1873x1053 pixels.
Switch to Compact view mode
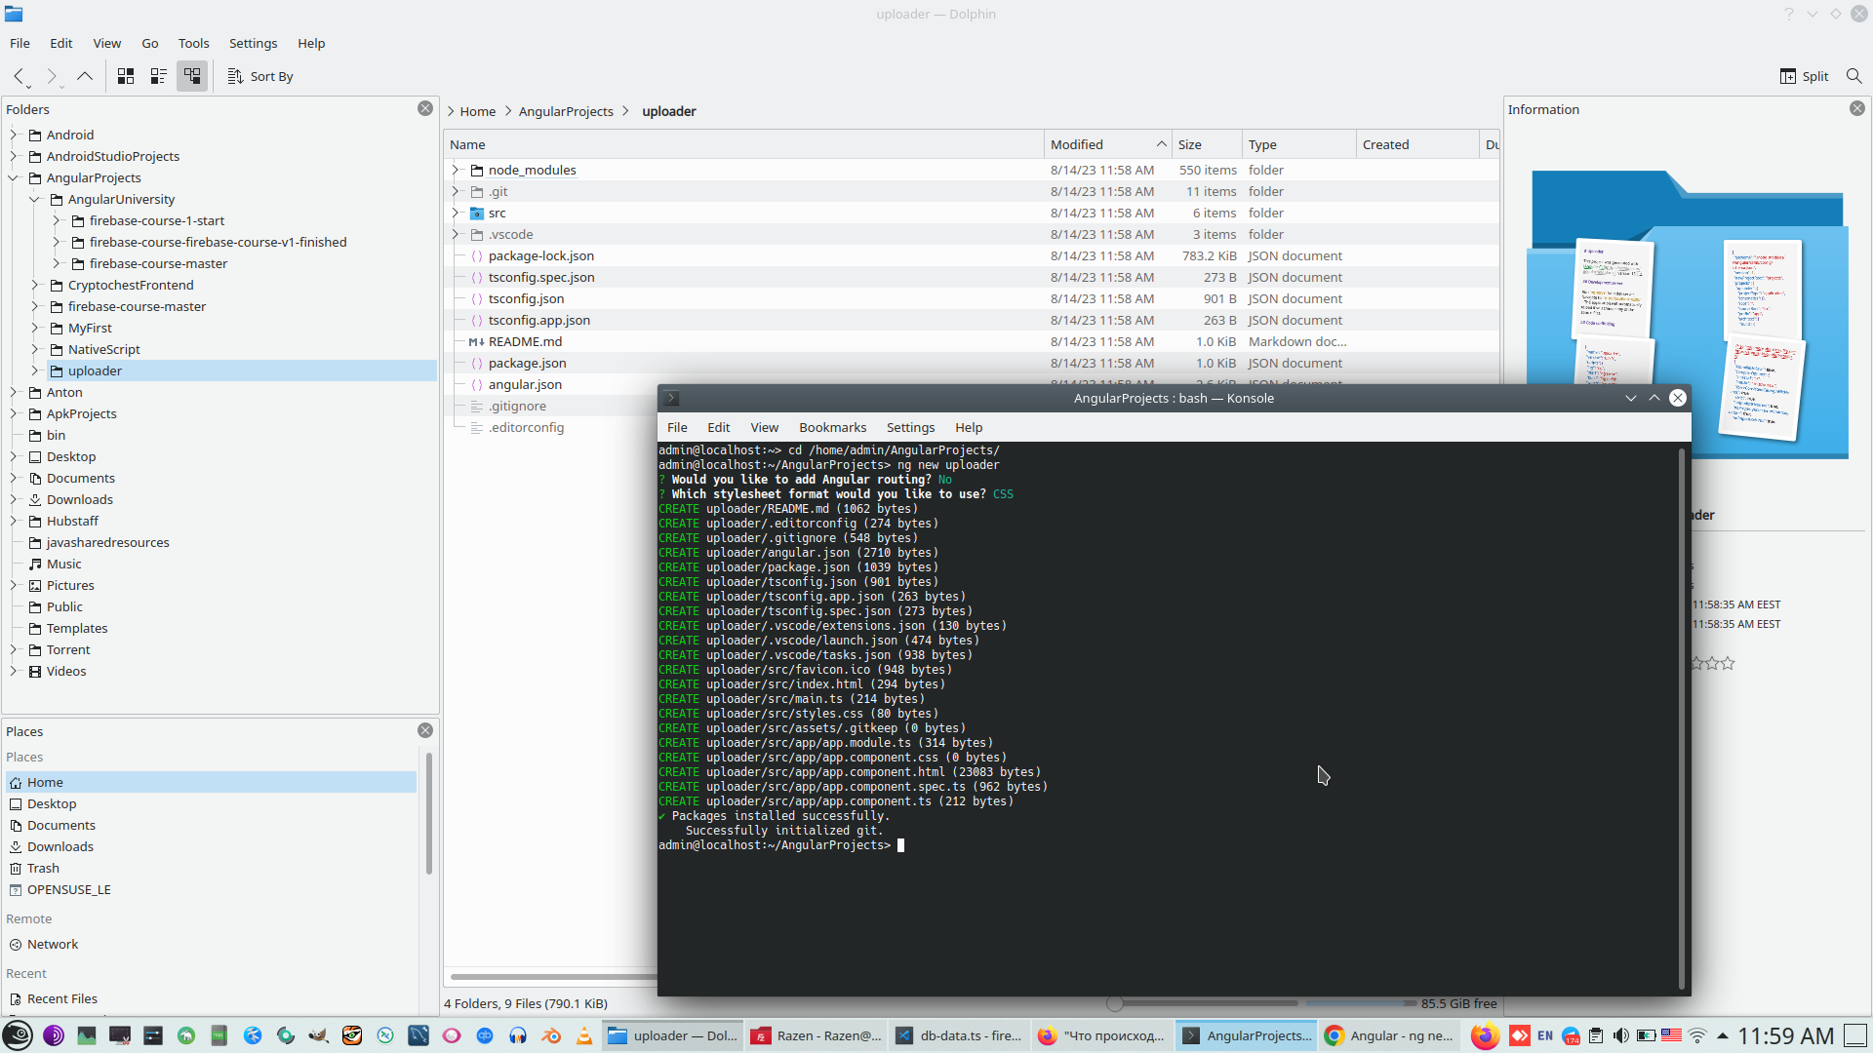(159, 76)
